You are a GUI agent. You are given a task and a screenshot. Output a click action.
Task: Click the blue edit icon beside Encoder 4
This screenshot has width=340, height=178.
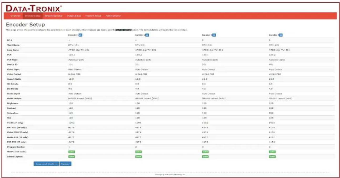coord(281,35)
